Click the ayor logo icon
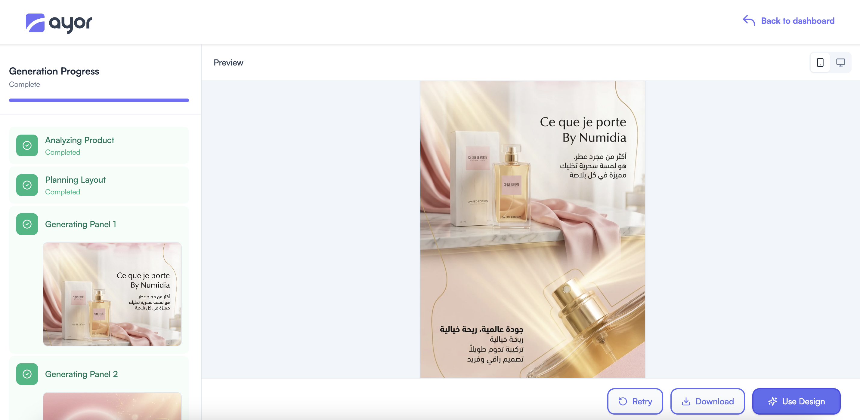The width and height of the screenshot is (860, 420). pyautogui.click(x=35, y=23)
